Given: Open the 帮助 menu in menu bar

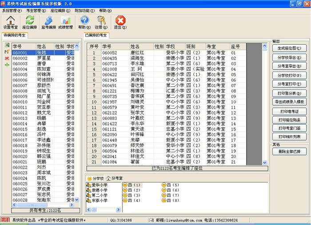Looking at the screenshot, I should pos(105,11).
